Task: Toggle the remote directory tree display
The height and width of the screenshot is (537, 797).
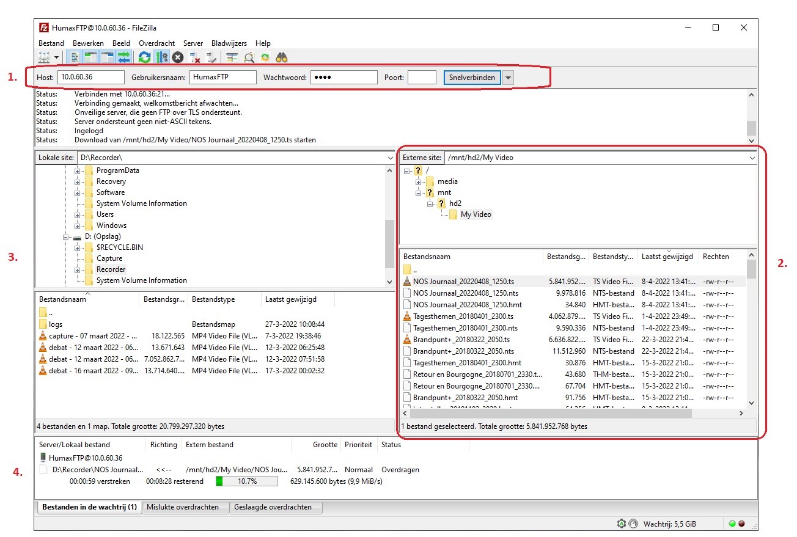Action: (x=108, y=57)
